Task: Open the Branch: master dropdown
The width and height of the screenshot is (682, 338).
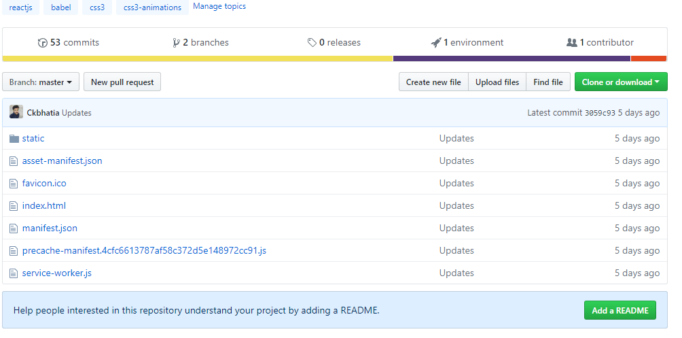Action: pyautogui.click(x=41, y=82)
